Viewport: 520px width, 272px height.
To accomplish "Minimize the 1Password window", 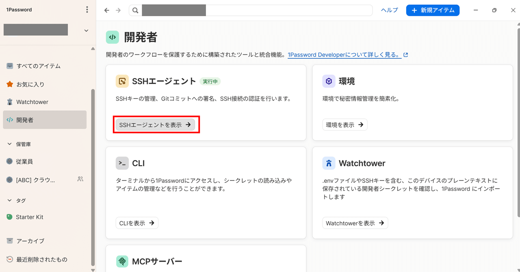I will coord(475,10).
